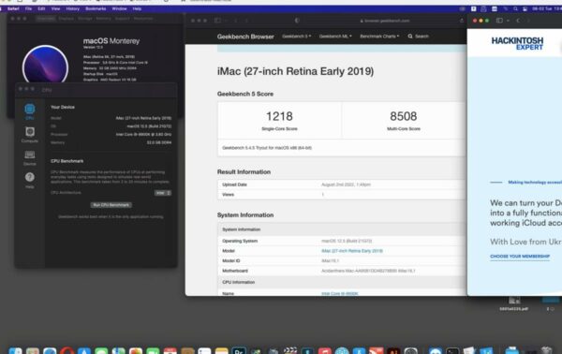Open the Edit menu
The height and width of the screenshot is (354, 562).
point(41,8)
